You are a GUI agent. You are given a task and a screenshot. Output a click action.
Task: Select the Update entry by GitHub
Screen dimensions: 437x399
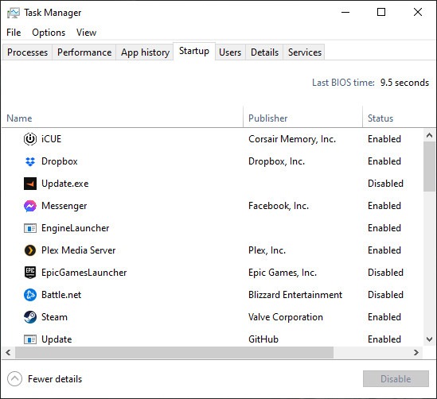57,339
